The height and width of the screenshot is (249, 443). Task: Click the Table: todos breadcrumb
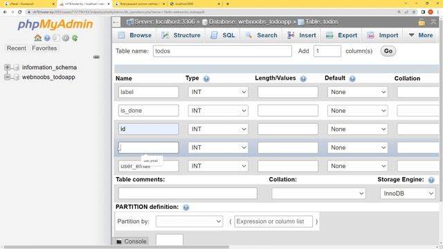[321, 21]
